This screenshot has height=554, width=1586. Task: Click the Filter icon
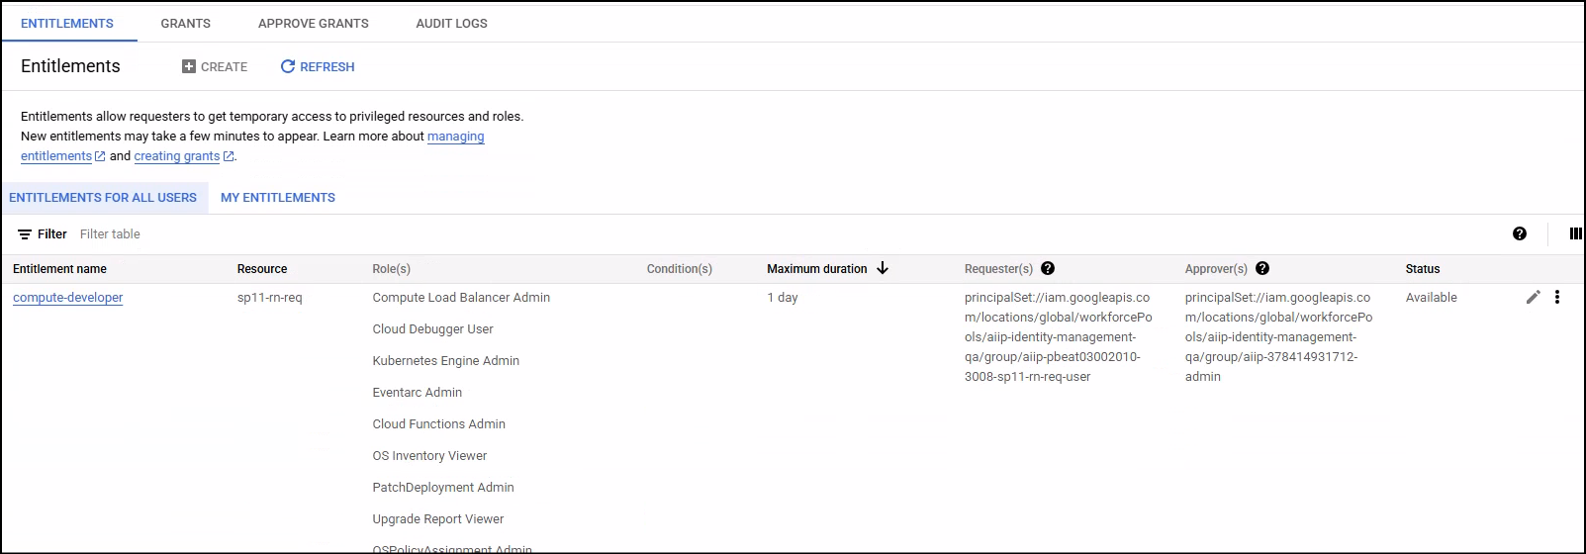[25, 234]
